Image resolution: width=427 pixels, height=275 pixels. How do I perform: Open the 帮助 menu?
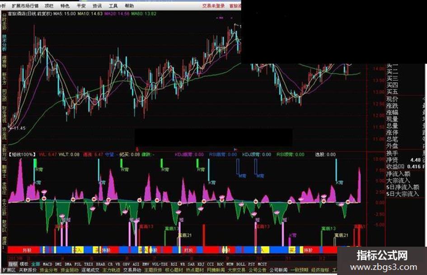tap(129, 6)
